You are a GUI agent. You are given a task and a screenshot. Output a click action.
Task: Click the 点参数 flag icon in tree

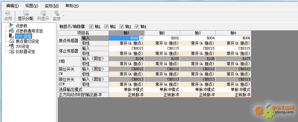coord(12,26)
